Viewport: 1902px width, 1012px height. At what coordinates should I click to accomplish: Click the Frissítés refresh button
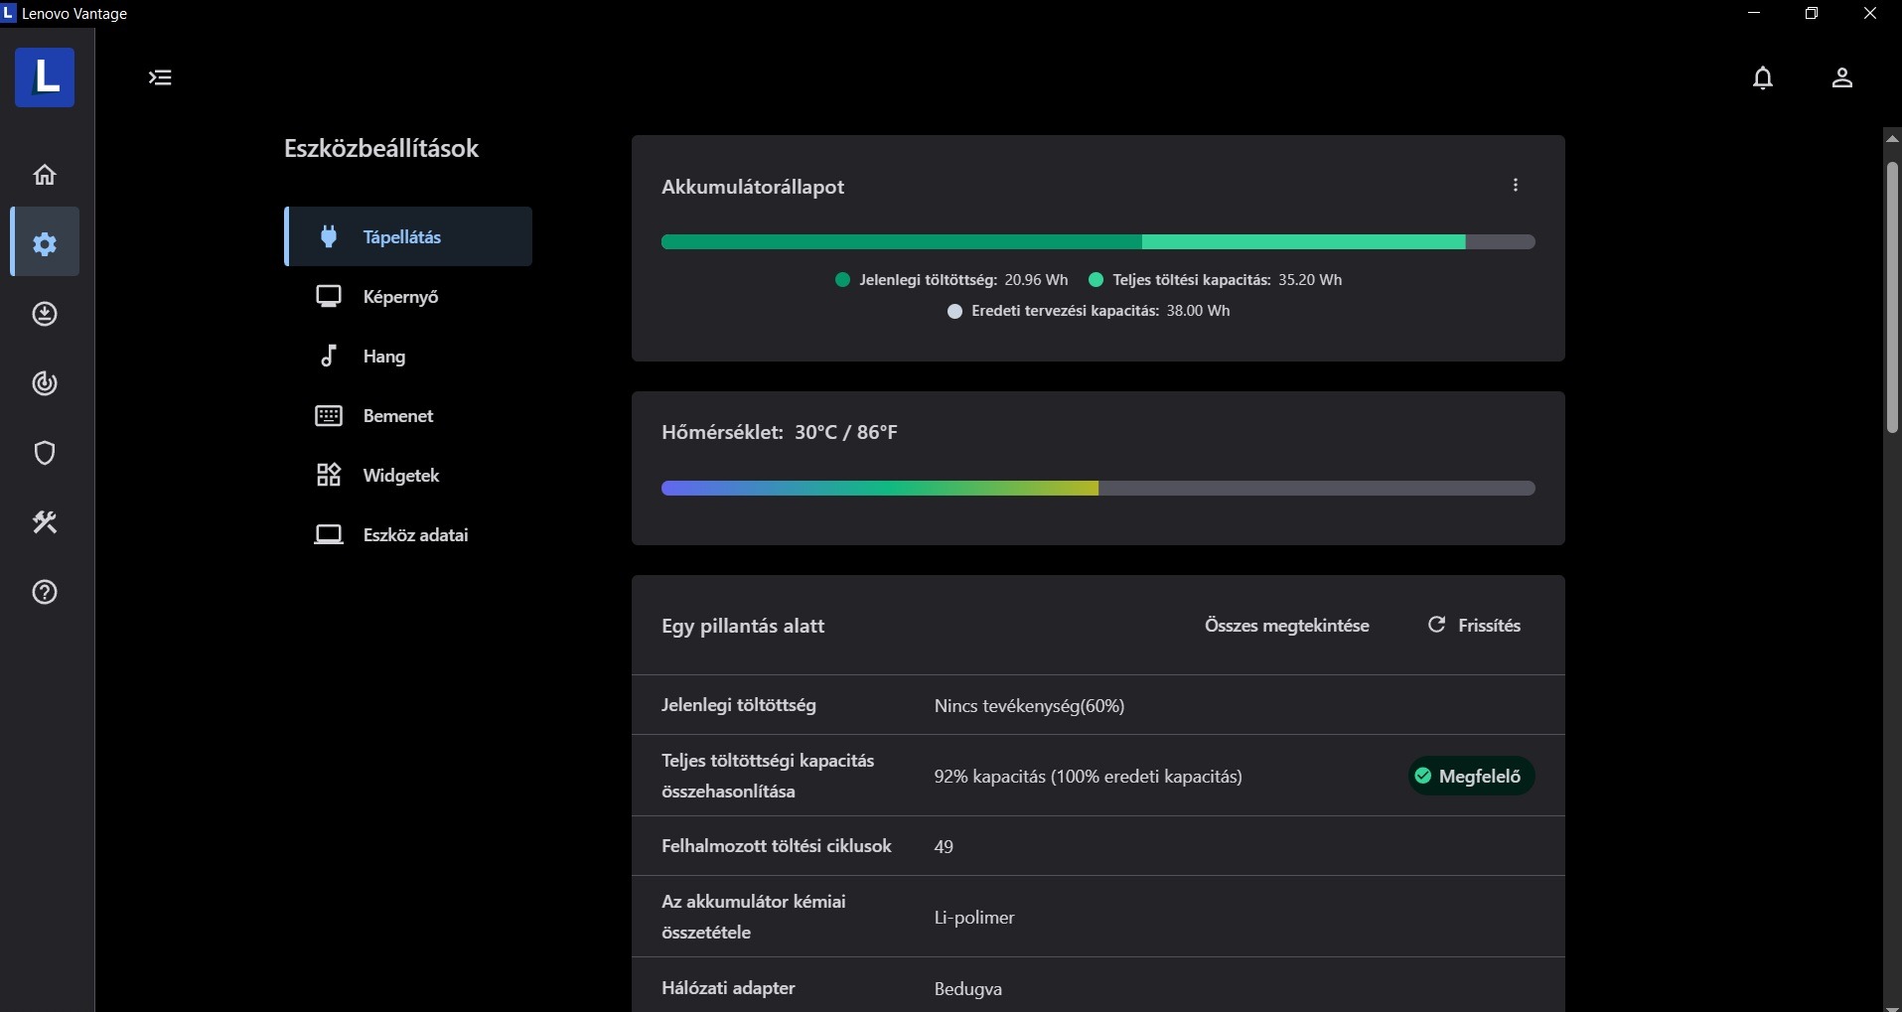(x=1475, y=626)
